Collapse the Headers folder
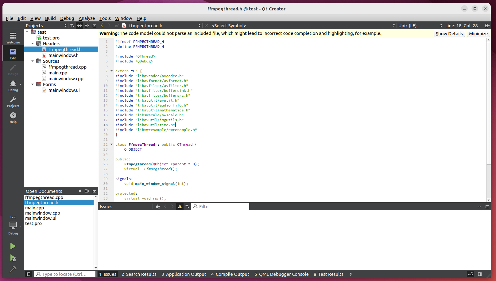The height and width of the screenshot is (281, 496). pyautogui.click(x=33, y=44)
